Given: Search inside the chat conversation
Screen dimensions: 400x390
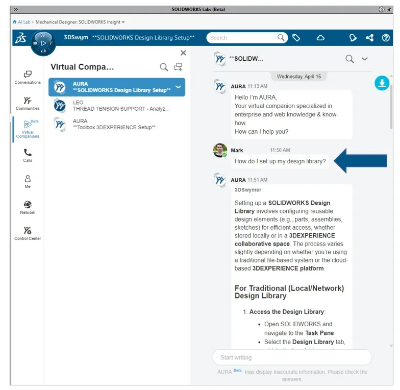Looking at the screenshot, I should point(349,59).
